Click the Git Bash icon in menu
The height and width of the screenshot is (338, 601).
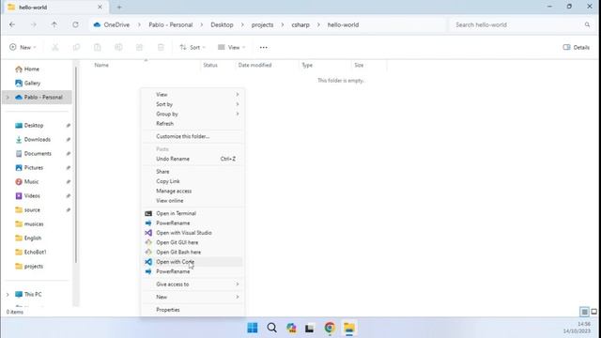(148, 253)
